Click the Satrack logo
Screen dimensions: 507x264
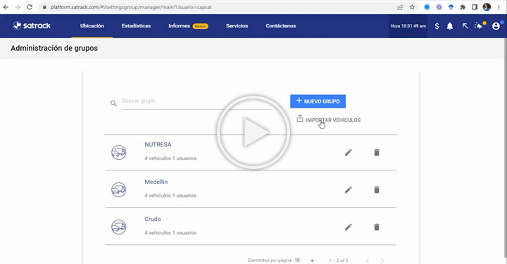point(32,25)
